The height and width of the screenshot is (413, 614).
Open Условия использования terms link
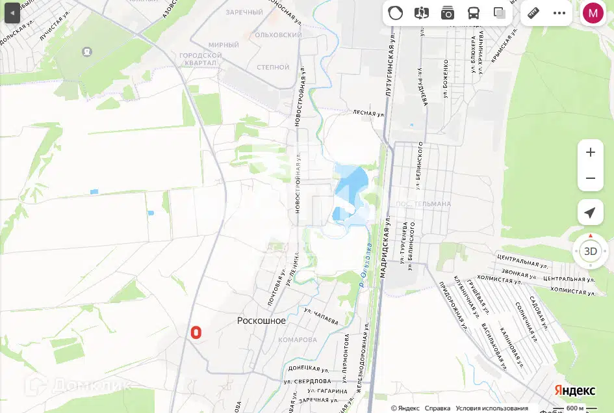[x=492, y=408]
